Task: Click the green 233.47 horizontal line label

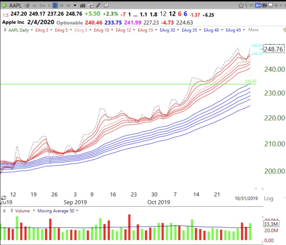Action: (251, 81)
